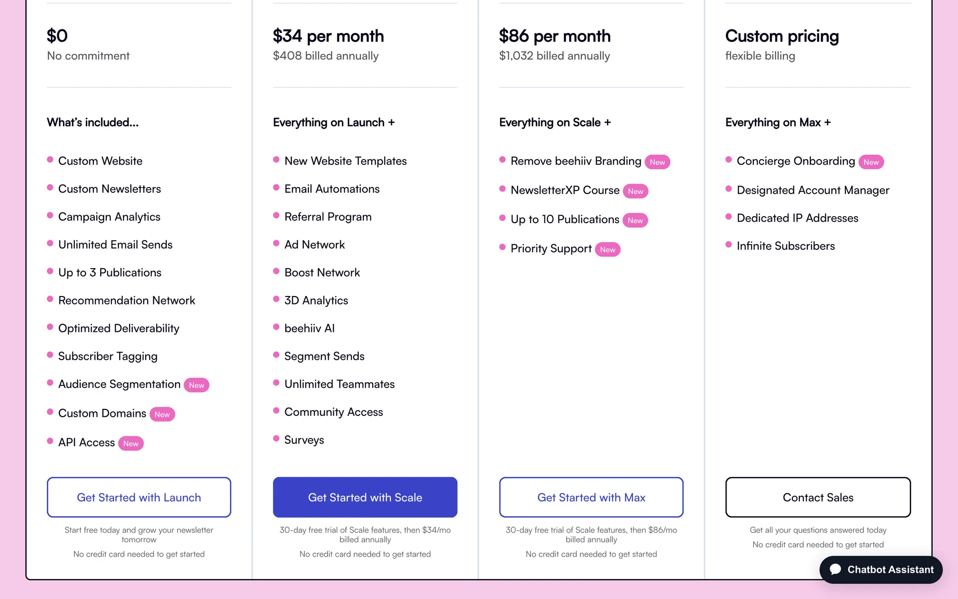The image size is (958, 599).
Task: Click the Custom pricing heading
Action: (x=782, y=36)
